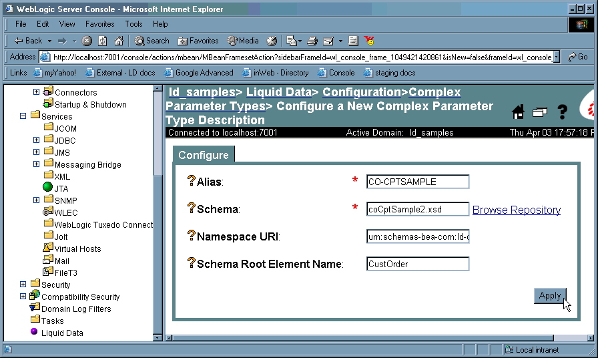Screen dimensions: 598x358
Task: Go back using the Back arrow button
Action: 28,41
